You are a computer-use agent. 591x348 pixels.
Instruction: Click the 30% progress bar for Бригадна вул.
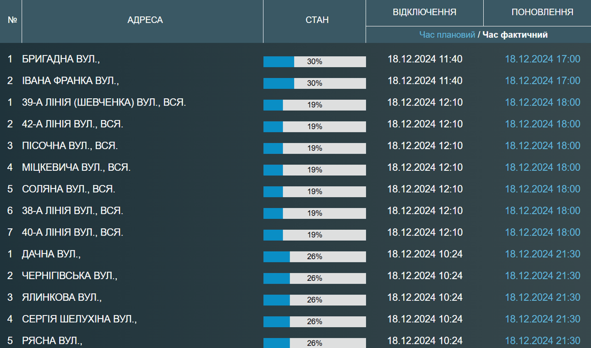coord(315,62)
